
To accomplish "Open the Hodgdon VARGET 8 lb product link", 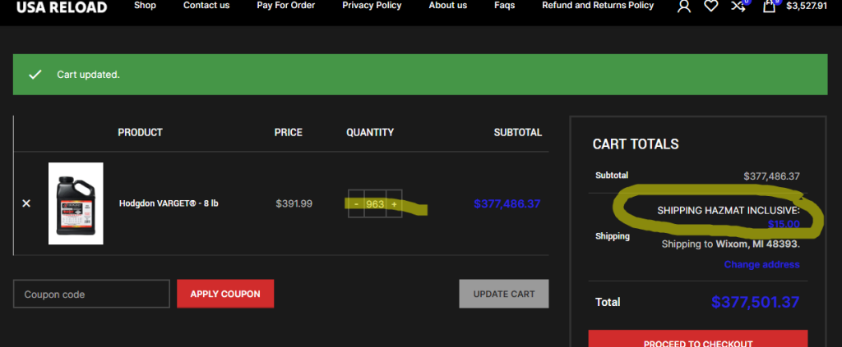I will point(169,203).
